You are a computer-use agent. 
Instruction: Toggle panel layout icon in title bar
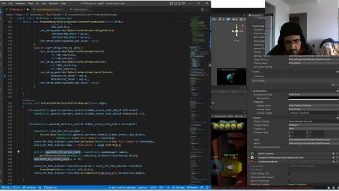(x=175, y=4)
